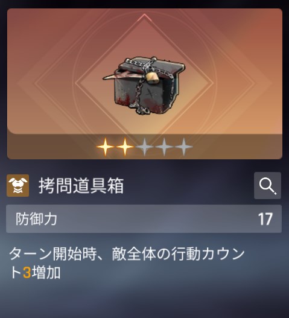Select the second gold star
This screenshot has height=318, width=289.
[x=125, y=147]
